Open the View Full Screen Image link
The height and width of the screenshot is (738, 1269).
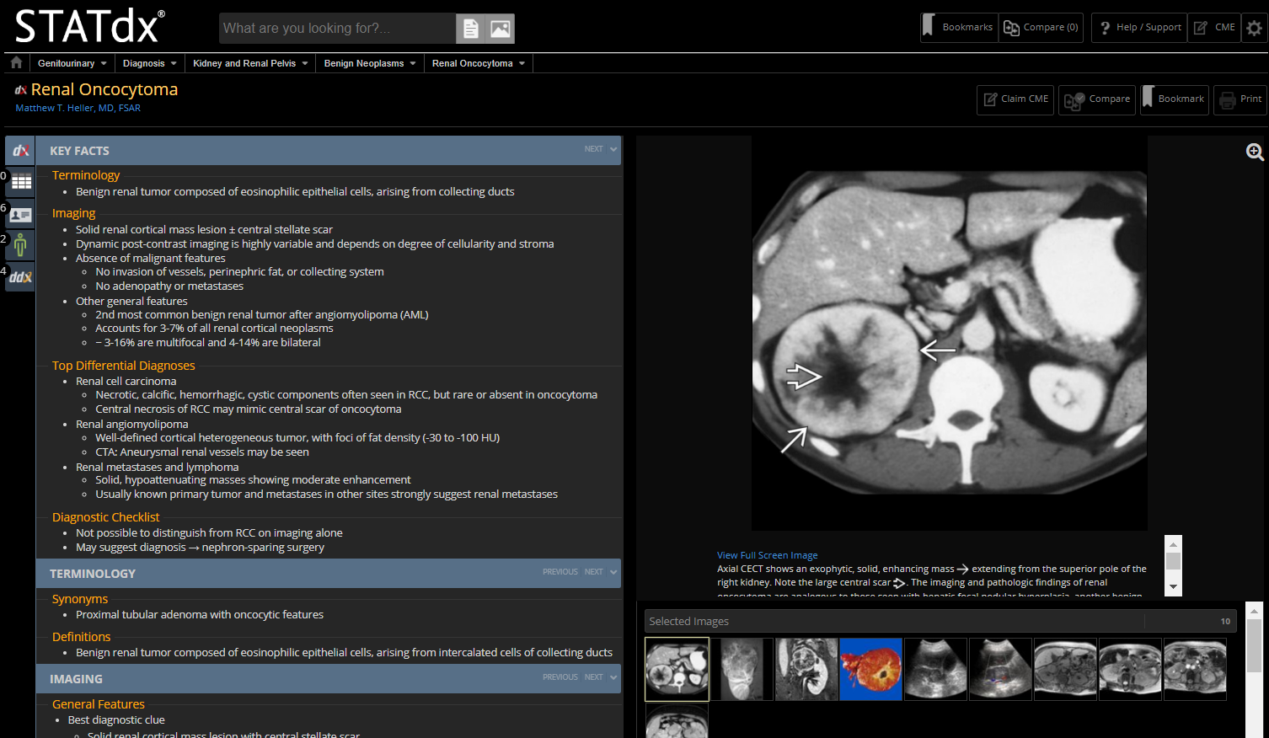(767, 555)
